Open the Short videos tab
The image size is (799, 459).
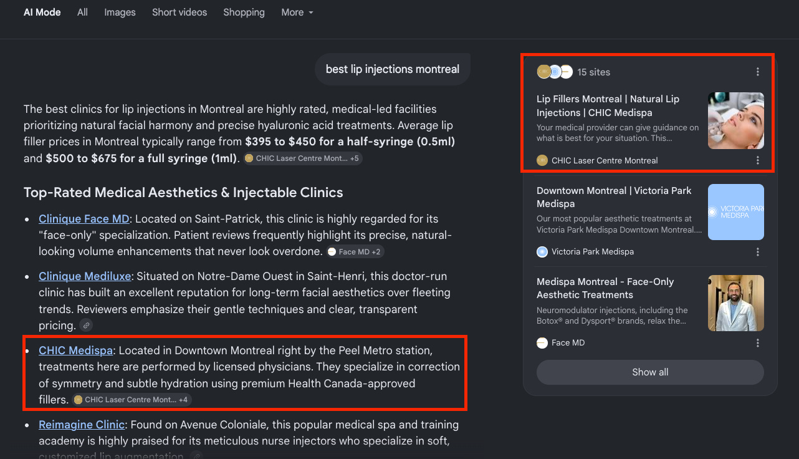point(179,12)
